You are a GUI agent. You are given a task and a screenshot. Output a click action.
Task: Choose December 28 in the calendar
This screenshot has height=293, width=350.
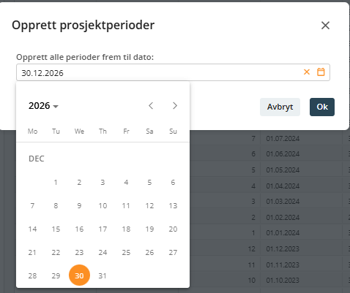pos(32,275)
